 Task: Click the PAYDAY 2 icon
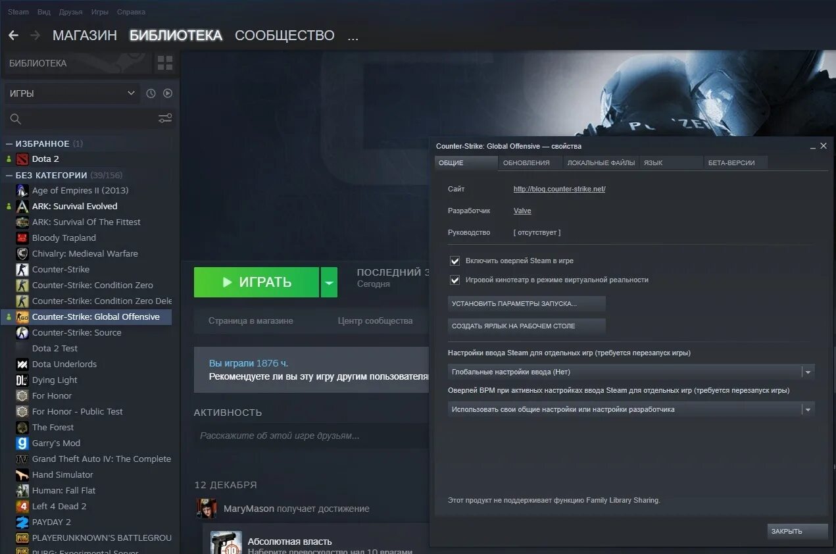[x=22, y=522]
